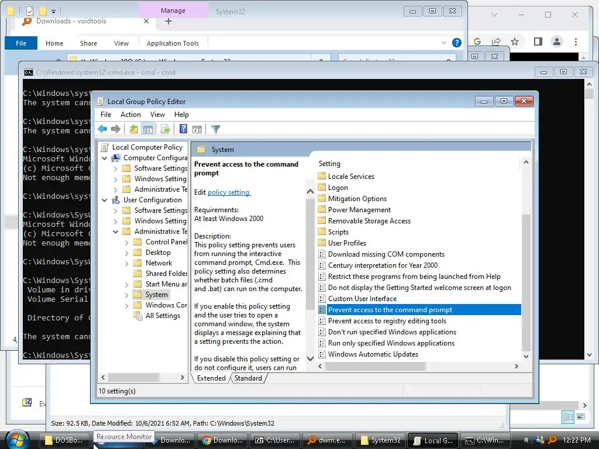Click the policy setting link
599x449 pixels.
pyautogui.click(x=229, y=192)
